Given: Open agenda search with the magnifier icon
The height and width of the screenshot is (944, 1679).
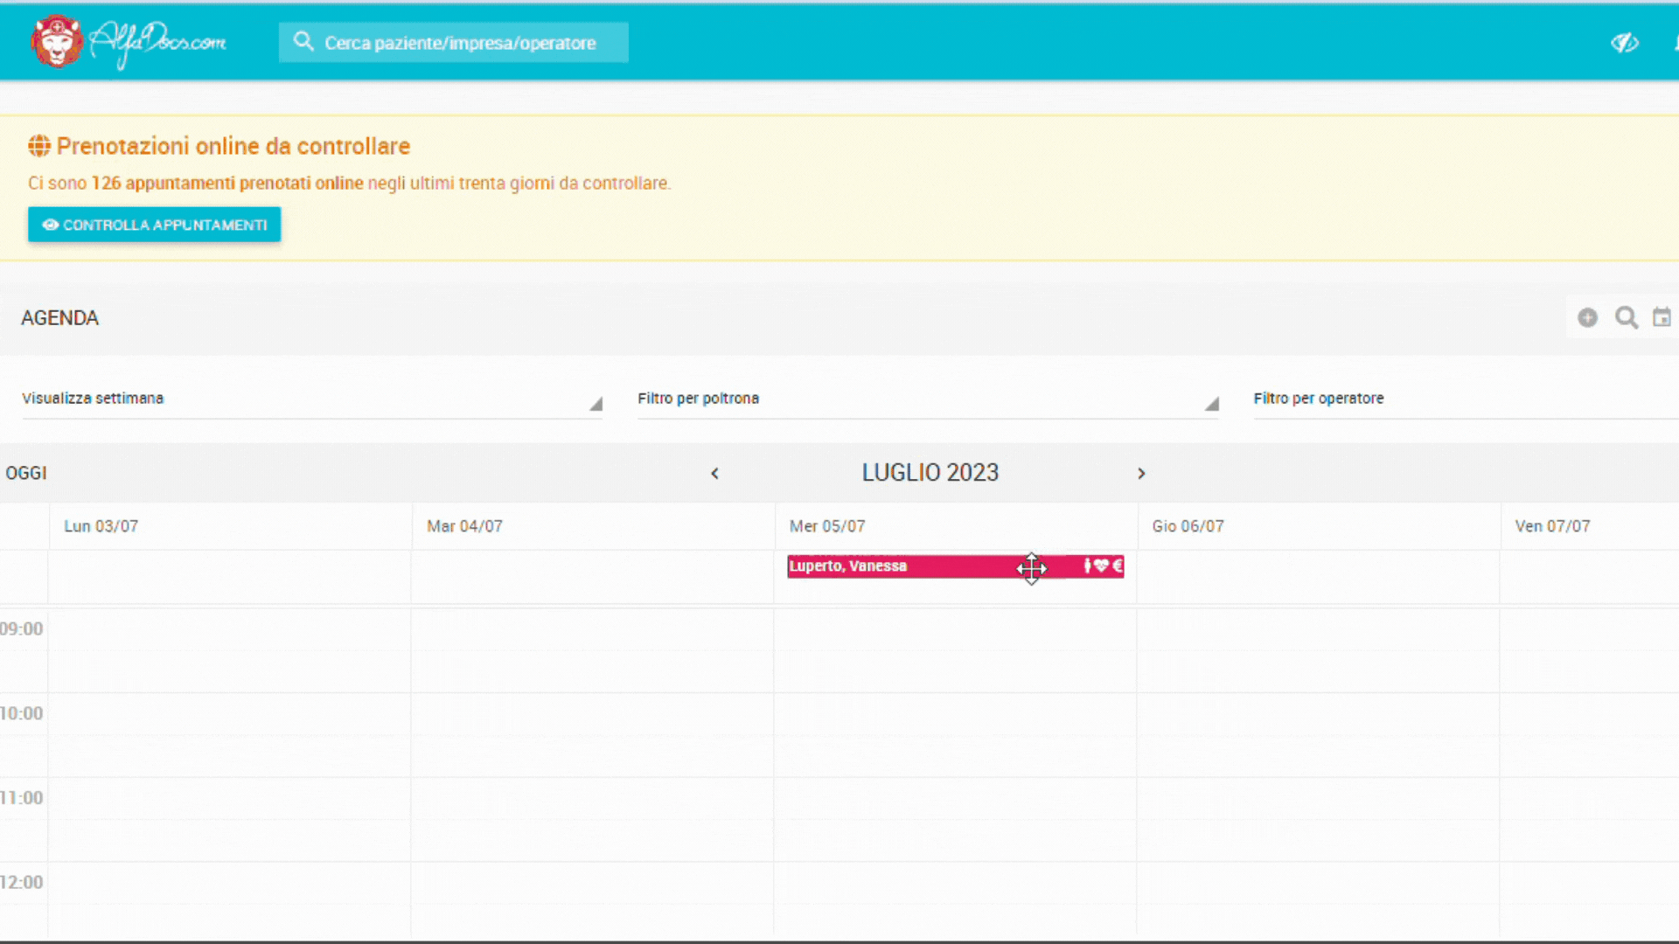Looking at the screenshot, I should pyautogui.click(x=1627, y=317).
